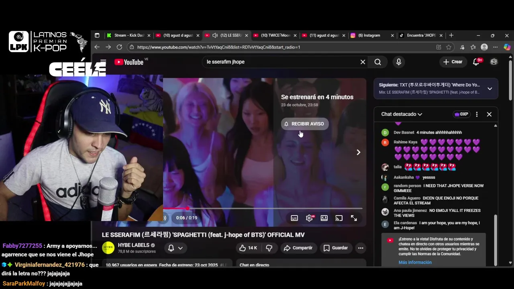Skip to next video arrow on player
Image resolution: width=514 pixels, height=289 pixels.
coord(359,152)
